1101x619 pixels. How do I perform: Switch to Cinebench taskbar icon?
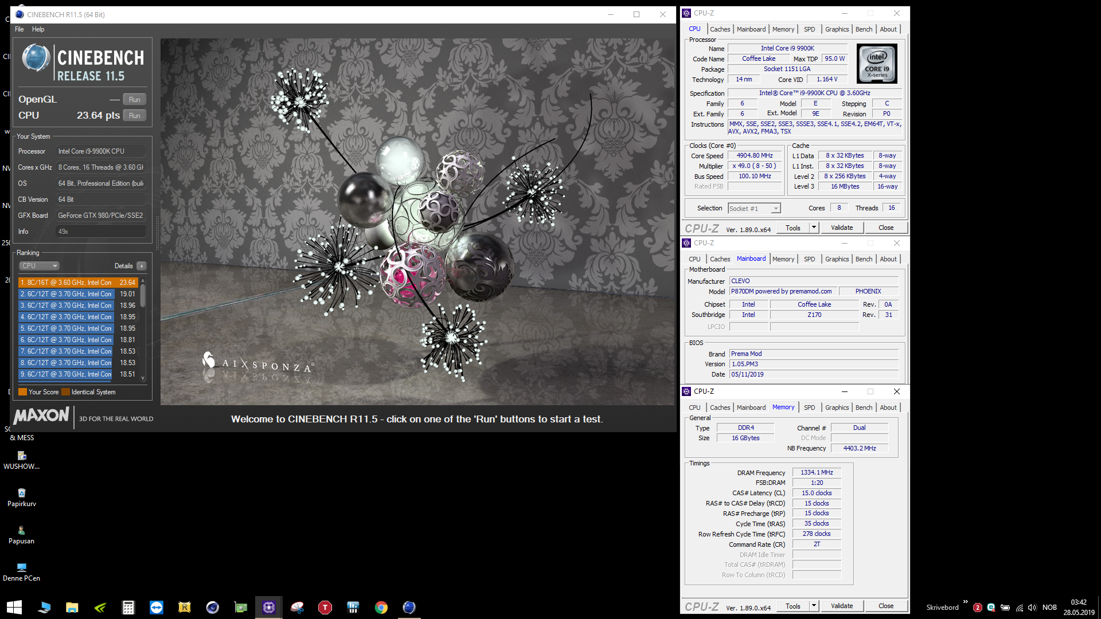(409, 607)
